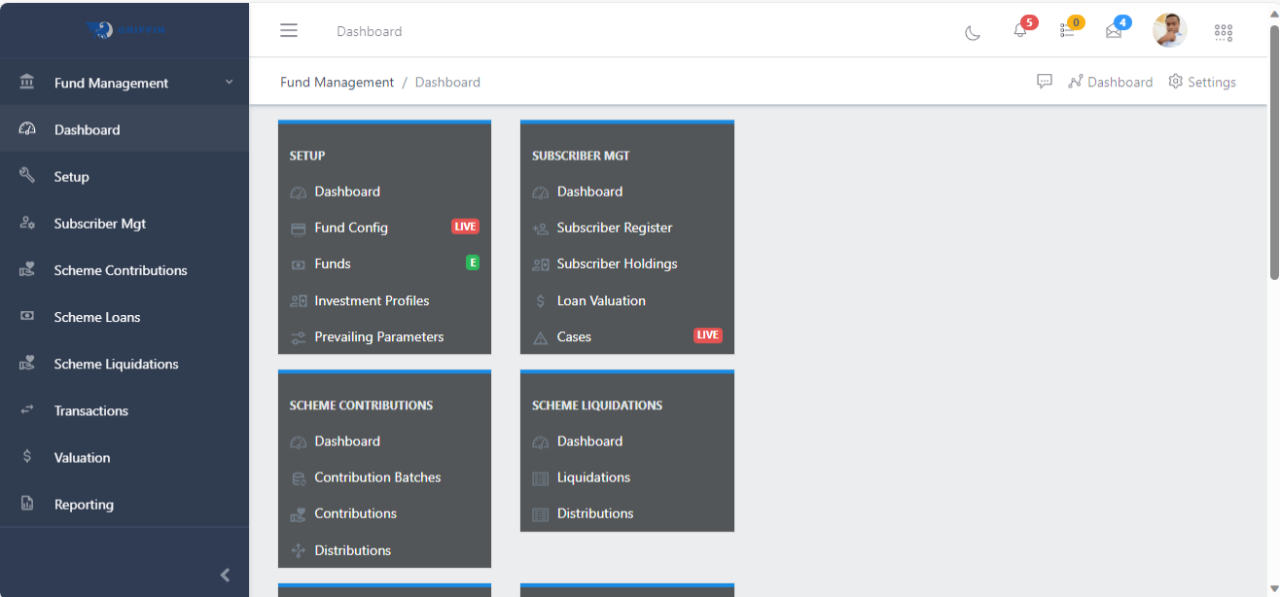This screenshot has height=597, width=1280.
Task: Open Contribution Batches under Scheme Contributions
Action: (377, 477)
